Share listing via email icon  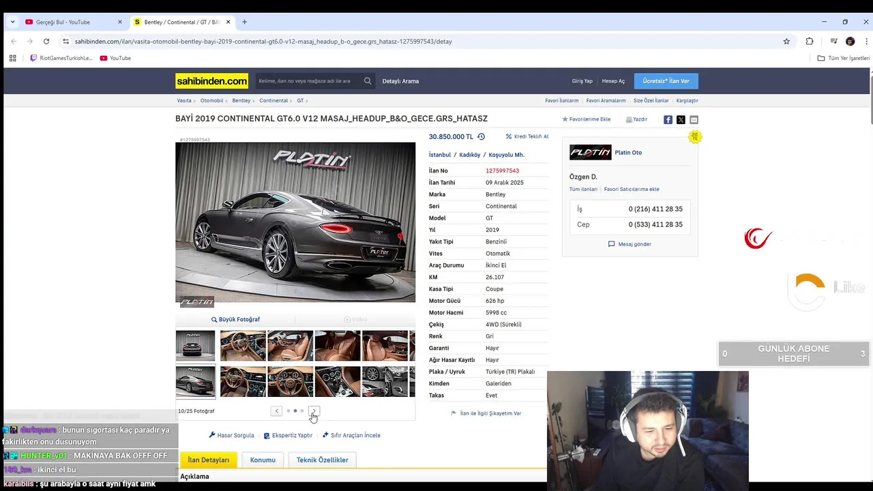[694, 119]
